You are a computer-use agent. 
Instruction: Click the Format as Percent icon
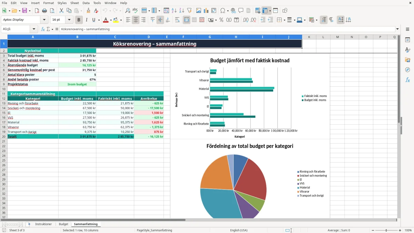coord(221,20)
